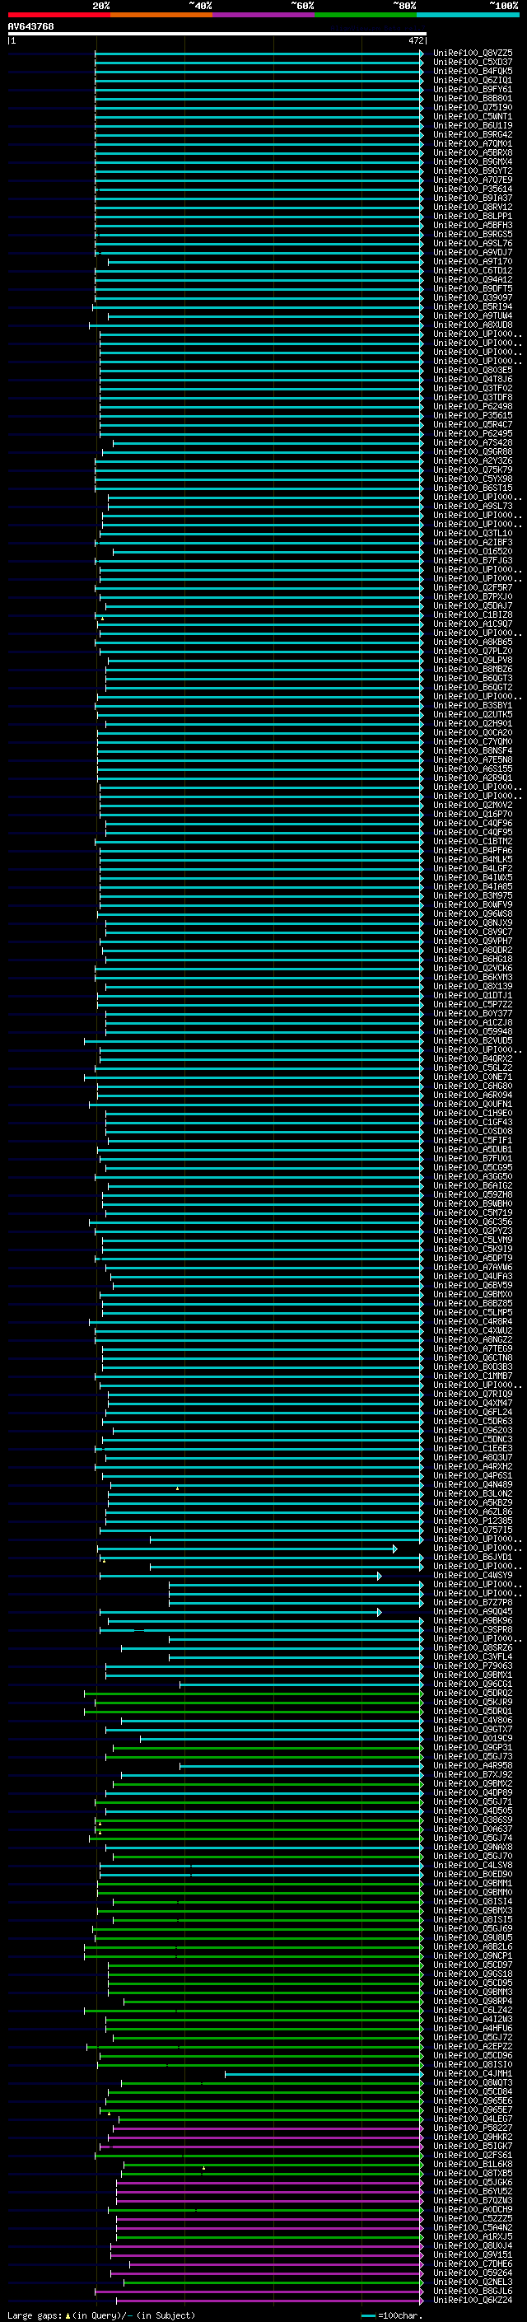The height and width of the screenshot is (2322, 527).
Task: Select the UniRef100_B6JVD1 label
Action: click(x=473, y=1557)
